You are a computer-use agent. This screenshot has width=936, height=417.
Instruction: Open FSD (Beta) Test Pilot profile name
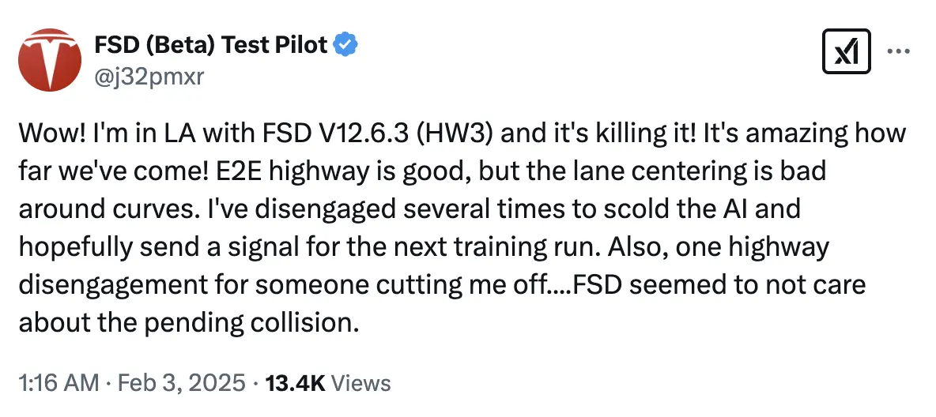[210, 45]
